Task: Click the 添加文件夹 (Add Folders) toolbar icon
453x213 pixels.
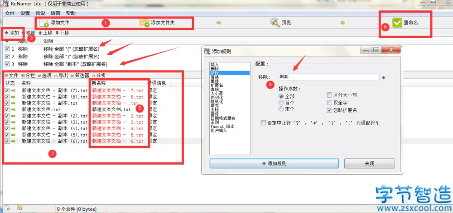Action: 145,23
